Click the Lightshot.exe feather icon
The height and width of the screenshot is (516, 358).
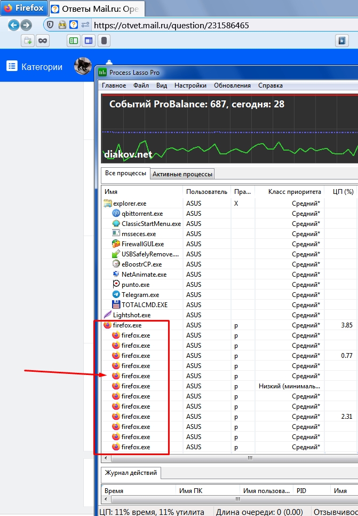107,315
